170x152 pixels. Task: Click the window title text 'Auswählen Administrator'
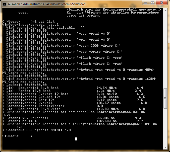(x=25, y=4)
